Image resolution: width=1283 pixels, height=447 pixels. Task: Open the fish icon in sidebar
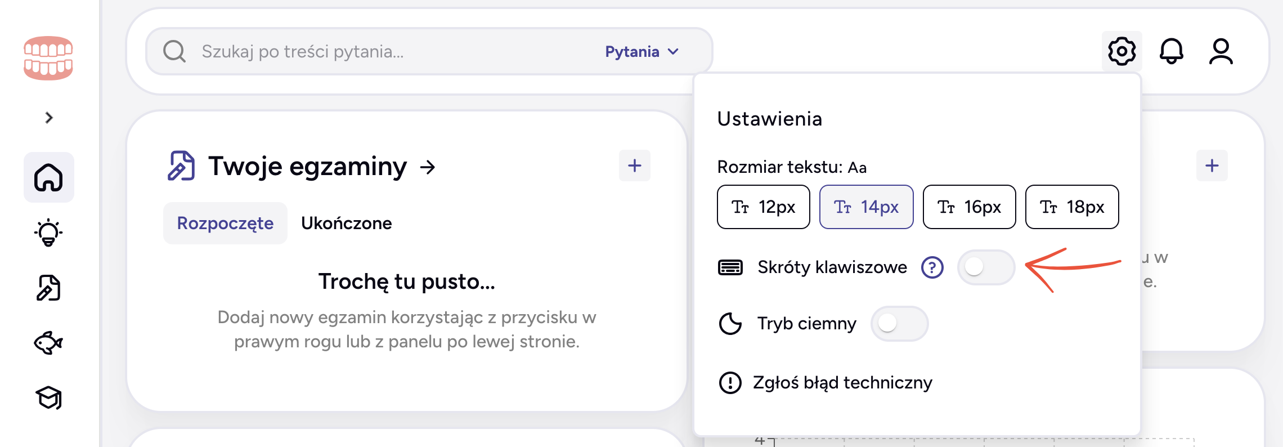click(48, 343)
